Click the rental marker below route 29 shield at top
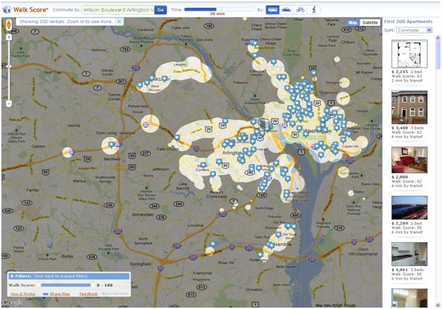The height and width of the screenshot is (309, 442). click(313, 73)
